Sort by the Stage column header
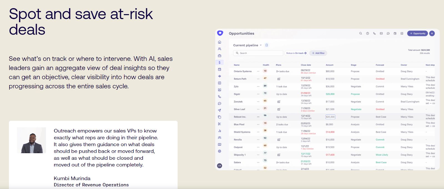Image resolution: width=444 pixels, height=189 pixels. [x=354, y=65]
